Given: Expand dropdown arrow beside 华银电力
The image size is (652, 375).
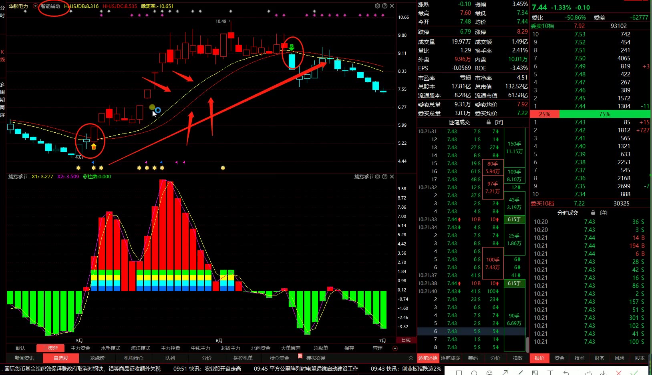Looking at the screenshot, I should (x=35, y=6).
